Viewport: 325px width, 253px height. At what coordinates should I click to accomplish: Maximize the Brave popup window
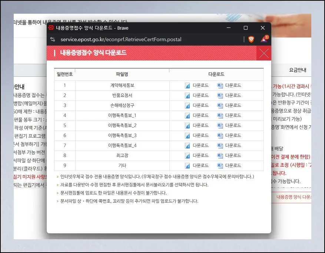pos(246,28)
